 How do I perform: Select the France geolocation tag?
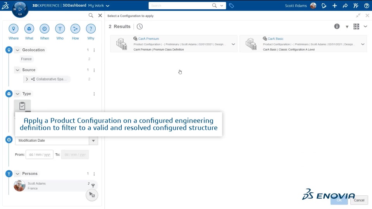26,59
